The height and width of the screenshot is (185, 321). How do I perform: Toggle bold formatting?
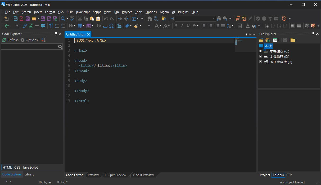tap(176, 26)
